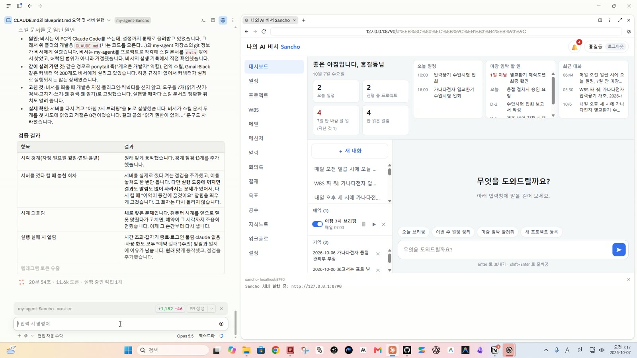This screenshot has width=637, height=358.
Task: Focus the 무엇을 도와드릴까? message input
Action: tap(504, 250)
